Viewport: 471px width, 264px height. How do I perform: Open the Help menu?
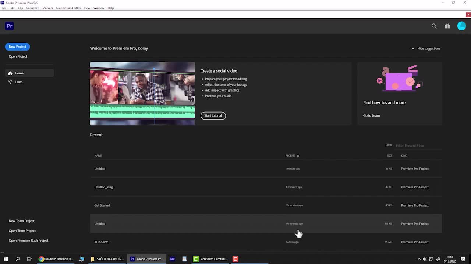point(111,8)
